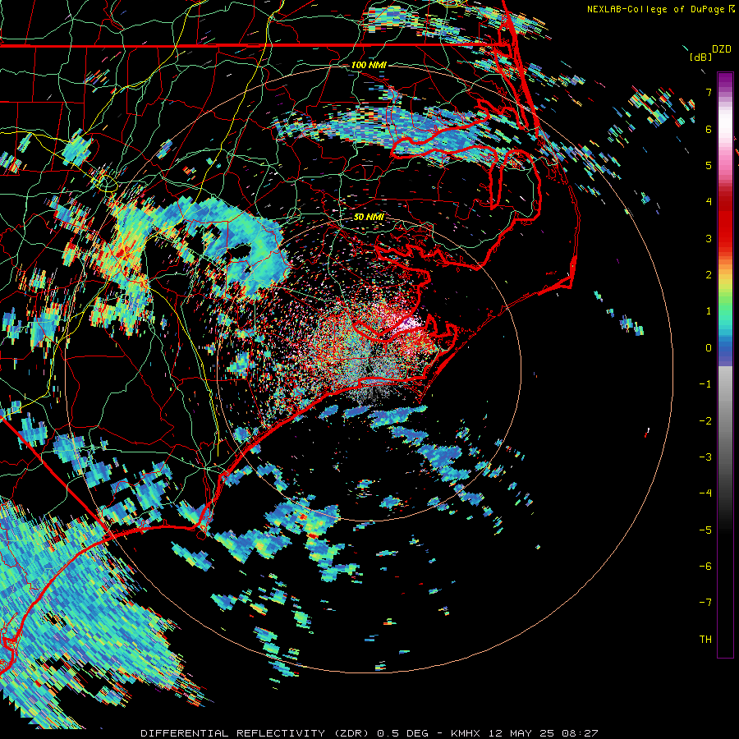Click the legend value 7
Viewport: 739px width, 739px height.
[x=709, y=92]
